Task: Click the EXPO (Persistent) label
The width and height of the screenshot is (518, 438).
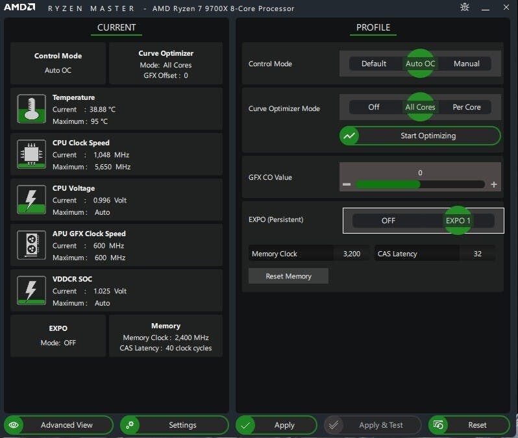Action: [x=276, y=219]
